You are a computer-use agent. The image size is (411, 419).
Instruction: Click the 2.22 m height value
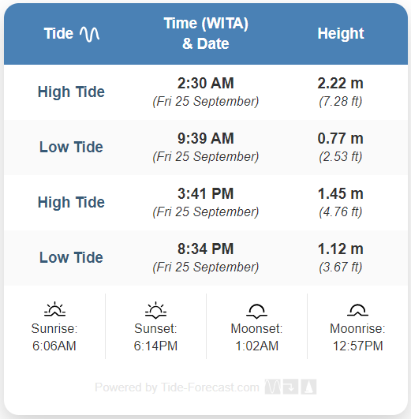click(341, 83)
